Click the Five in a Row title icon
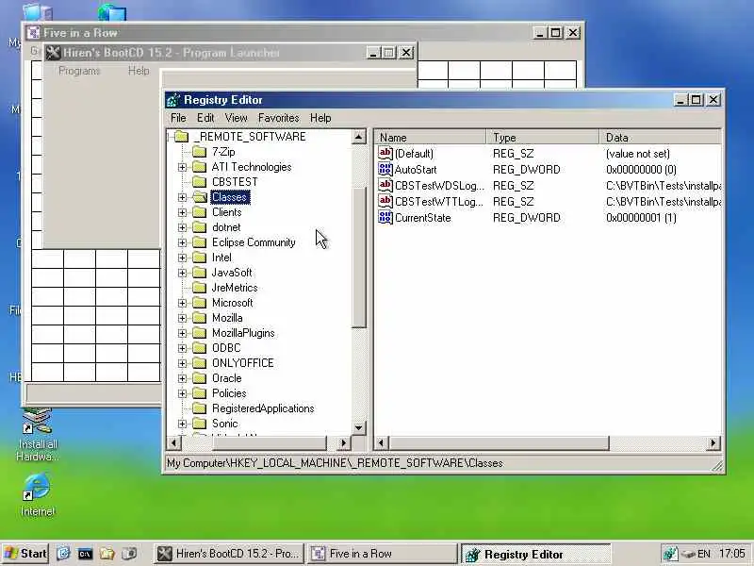This screenshot has width=754, height=566. 33,33
